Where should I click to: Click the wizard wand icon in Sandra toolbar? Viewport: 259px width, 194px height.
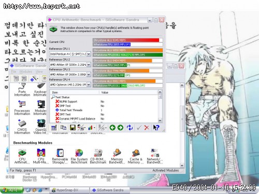[34, 79]
